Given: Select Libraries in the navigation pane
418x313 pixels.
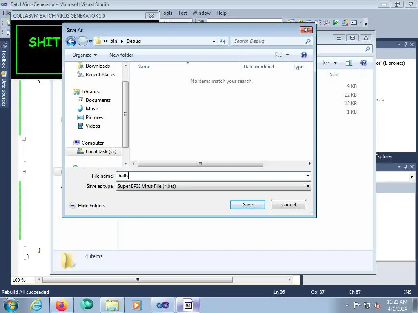Looking at the screenshot, I should point(87,92).
